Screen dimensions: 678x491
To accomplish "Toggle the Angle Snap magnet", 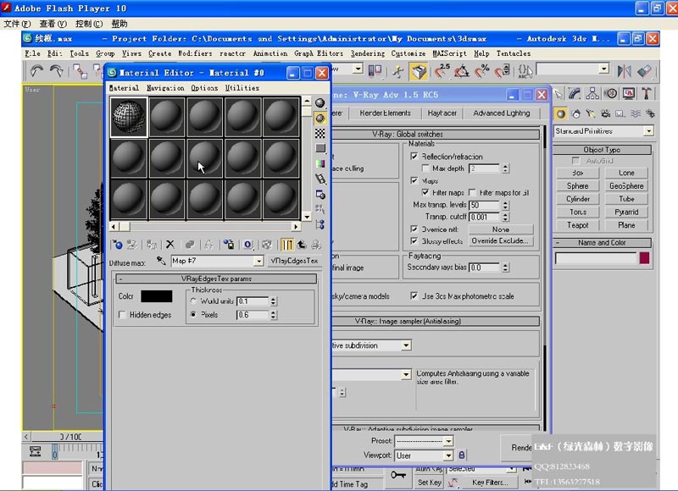I will click(462, 71).
